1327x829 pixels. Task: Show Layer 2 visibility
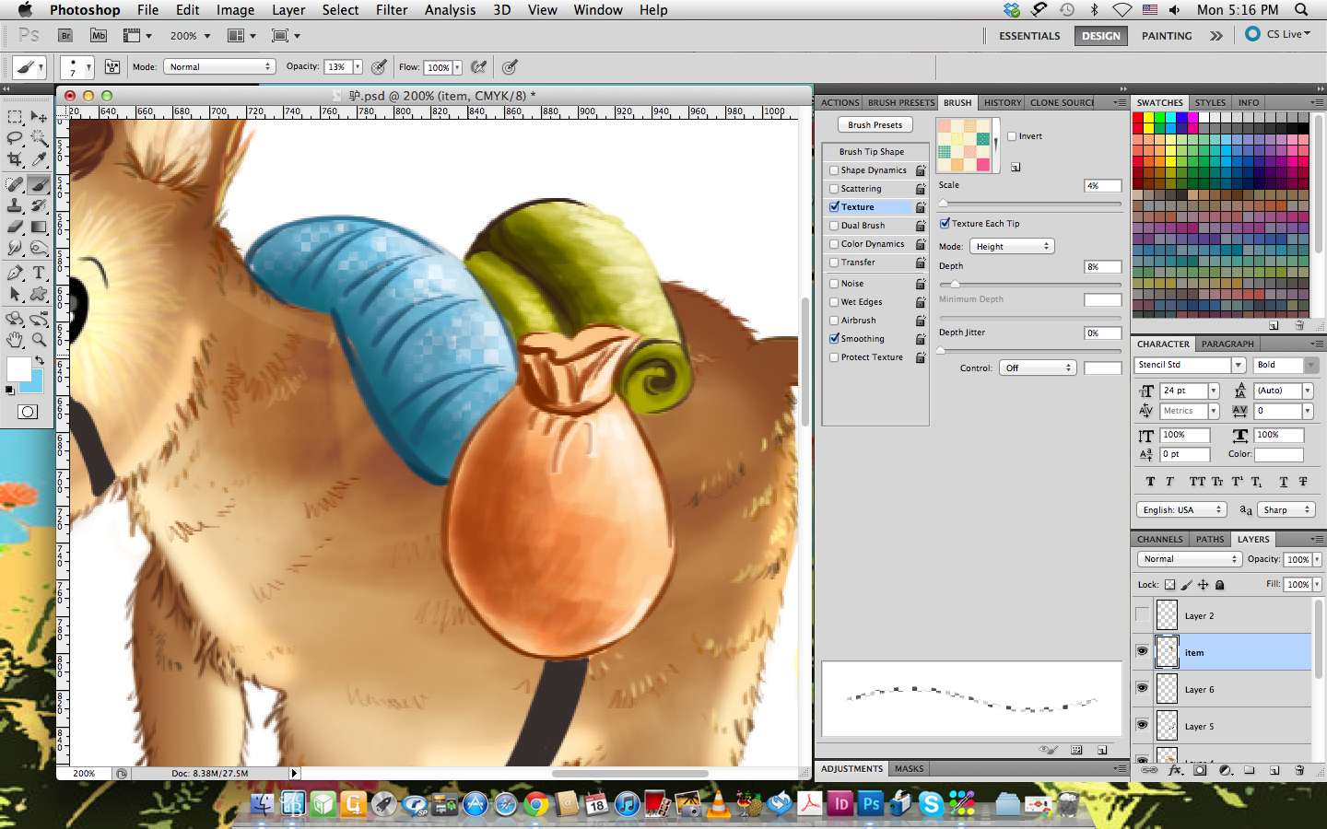click(1142, 615)
